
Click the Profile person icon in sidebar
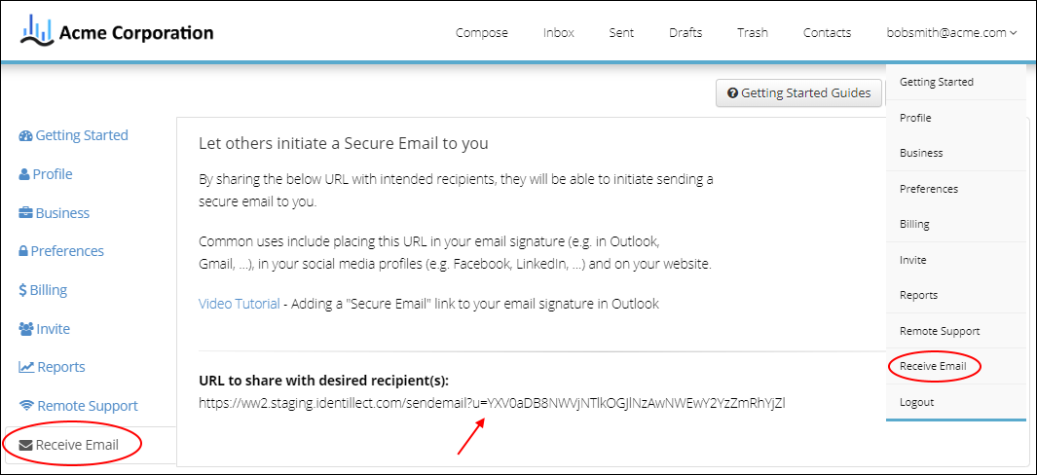pos(24,175)
